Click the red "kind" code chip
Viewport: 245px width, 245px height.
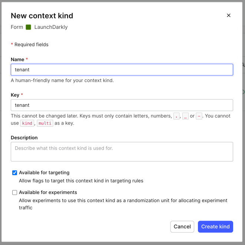27,123
